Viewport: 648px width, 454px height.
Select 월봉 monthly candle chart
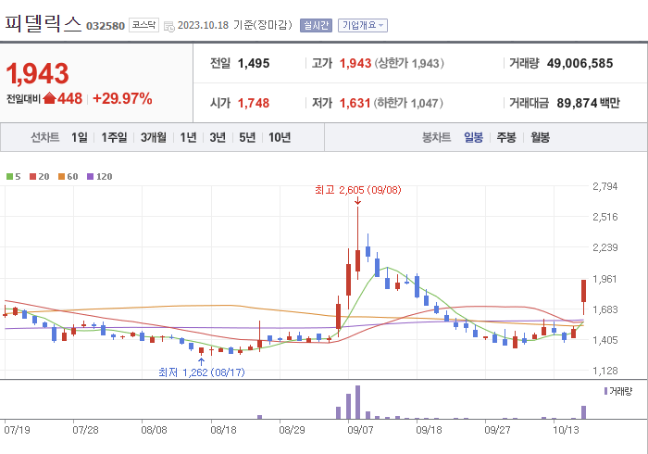540,137
